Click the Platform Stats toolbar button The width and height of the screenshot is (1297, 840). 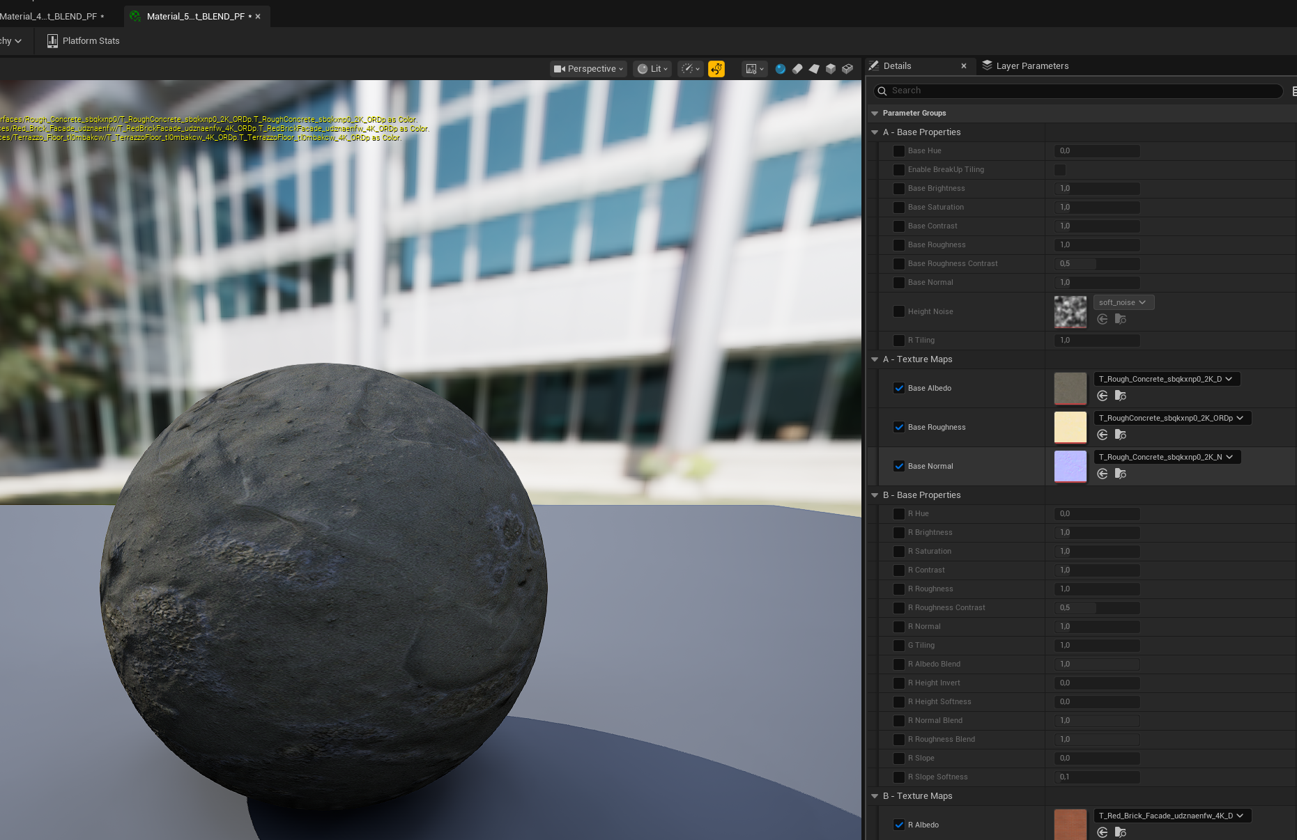(83, 41)
